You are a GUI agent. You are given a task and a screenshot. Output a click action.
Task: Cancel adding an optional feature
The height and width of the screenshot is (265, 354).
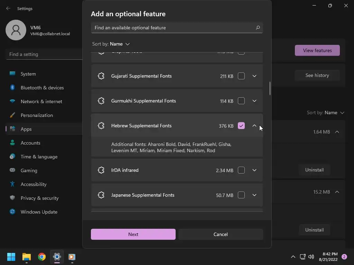[x=221, y=234]
